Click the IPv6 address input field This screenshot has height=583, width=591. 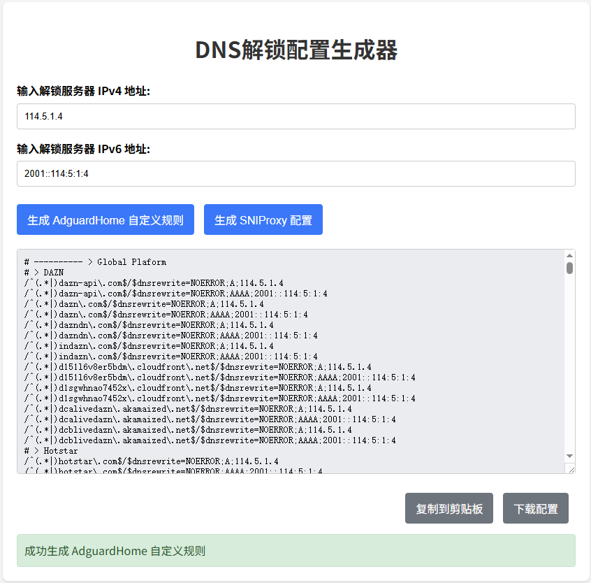(295, 174)
